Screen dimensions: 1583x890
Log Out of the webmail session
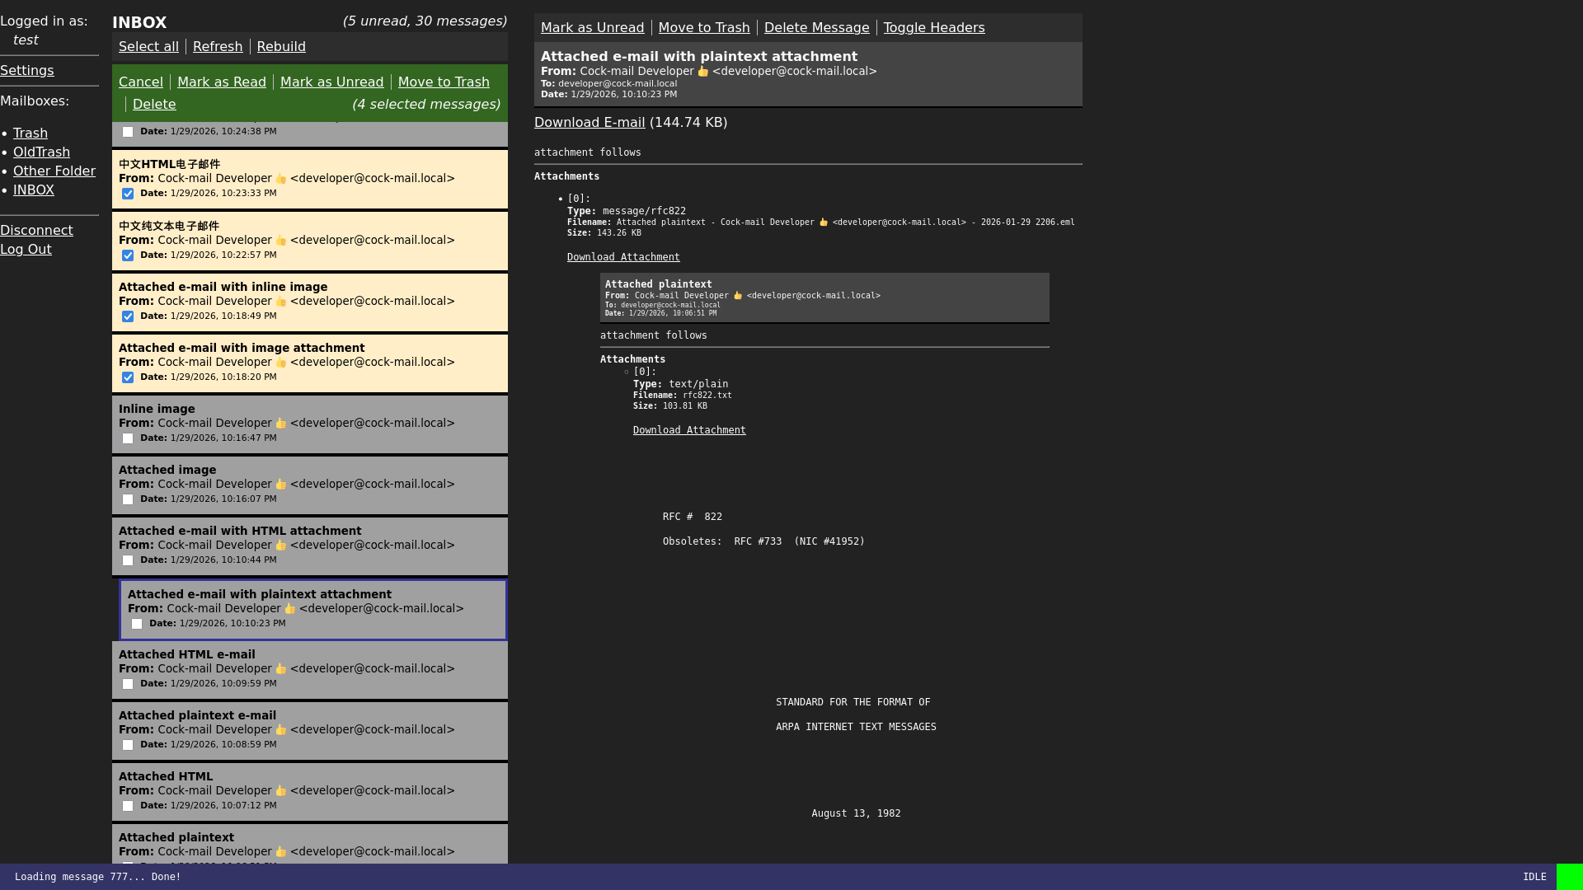pyautogui.click(x=26, y=249)
